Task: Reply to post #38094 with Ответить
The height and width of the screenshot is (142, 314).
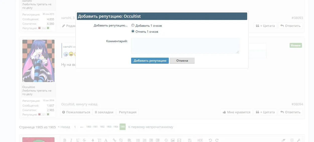Action: click(290, 112)
